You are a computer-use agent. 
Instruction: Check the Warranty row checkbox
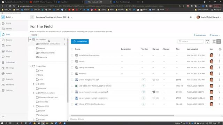point(72,74)
